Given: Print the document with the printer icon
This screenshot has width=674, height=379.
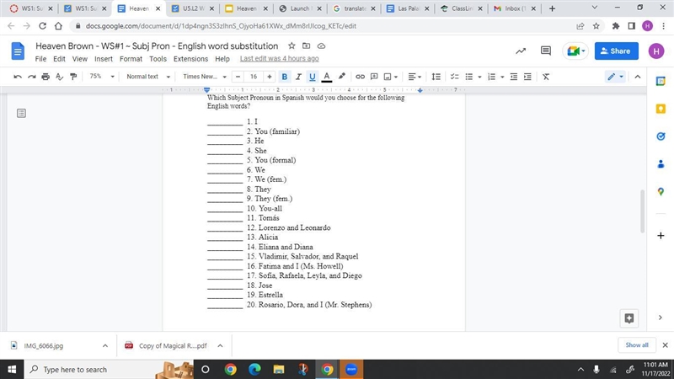Looking at the screenshot, I should pos(45,77).
